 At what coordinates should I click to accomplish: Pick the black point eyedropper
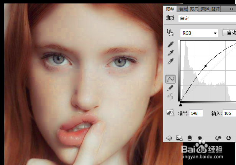(x=170, y=44)
